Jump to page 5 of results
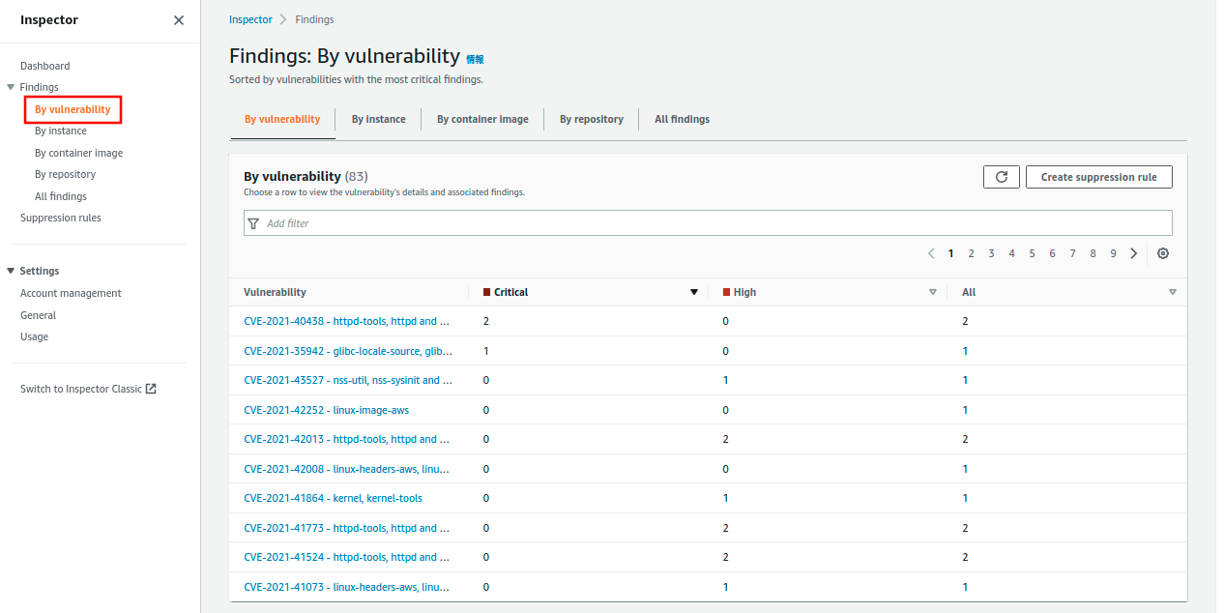 tap(1032, 253)
